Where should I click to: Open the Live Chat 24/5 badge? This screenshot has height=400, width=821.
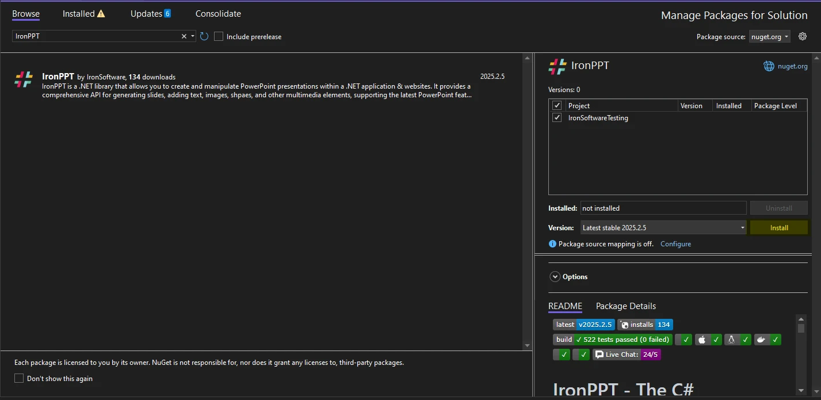pyautogui.click(x=627, y=355)
